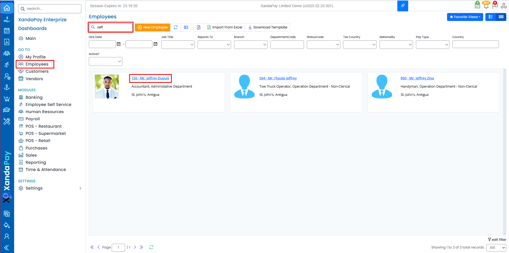Image resolution: width=509 pixels, height=253 pixels.
Task: Pin the page with the blue pin button
Action: pyautogui.click(x=403, y=6)
